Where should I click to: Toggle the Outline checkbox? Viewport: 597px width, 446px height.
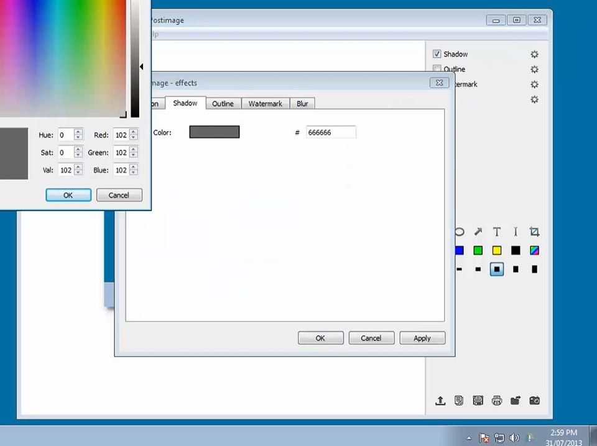coord(437,68)
